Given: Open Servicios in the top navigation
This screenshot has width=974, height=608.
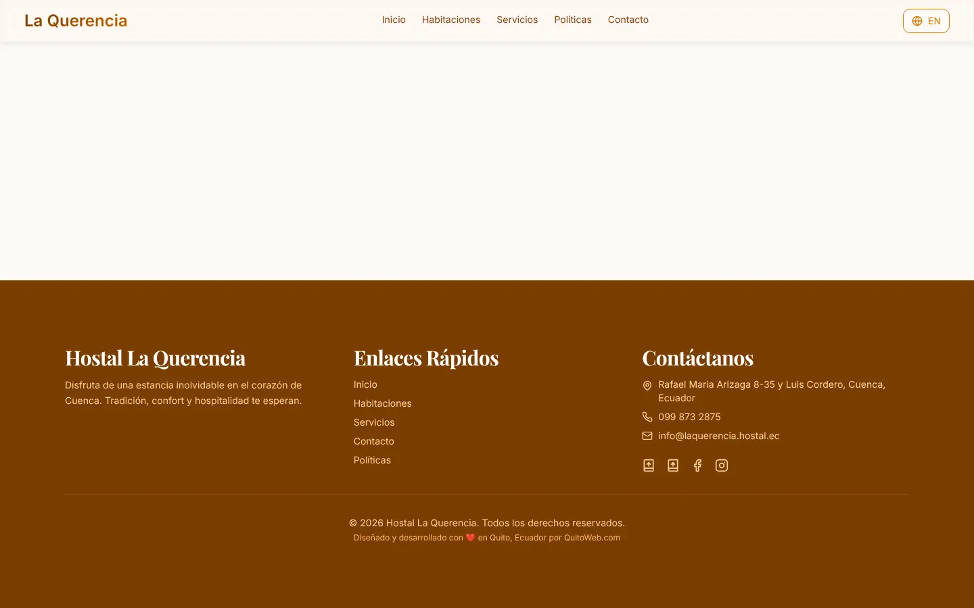Looking at the screenshot, I should (x=517, y=20).
